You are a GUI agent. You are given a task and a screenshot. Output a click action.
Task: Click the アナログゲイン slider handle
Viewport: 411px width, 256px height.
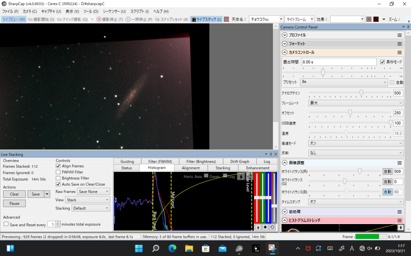(x=361, y=93)
